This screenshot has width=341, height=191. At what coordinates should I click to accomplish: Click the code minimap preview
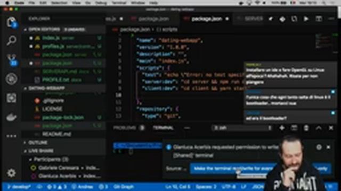[323, 41]
